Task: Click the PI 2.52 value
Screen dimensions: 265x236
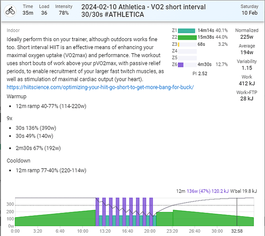Action: 200,74
